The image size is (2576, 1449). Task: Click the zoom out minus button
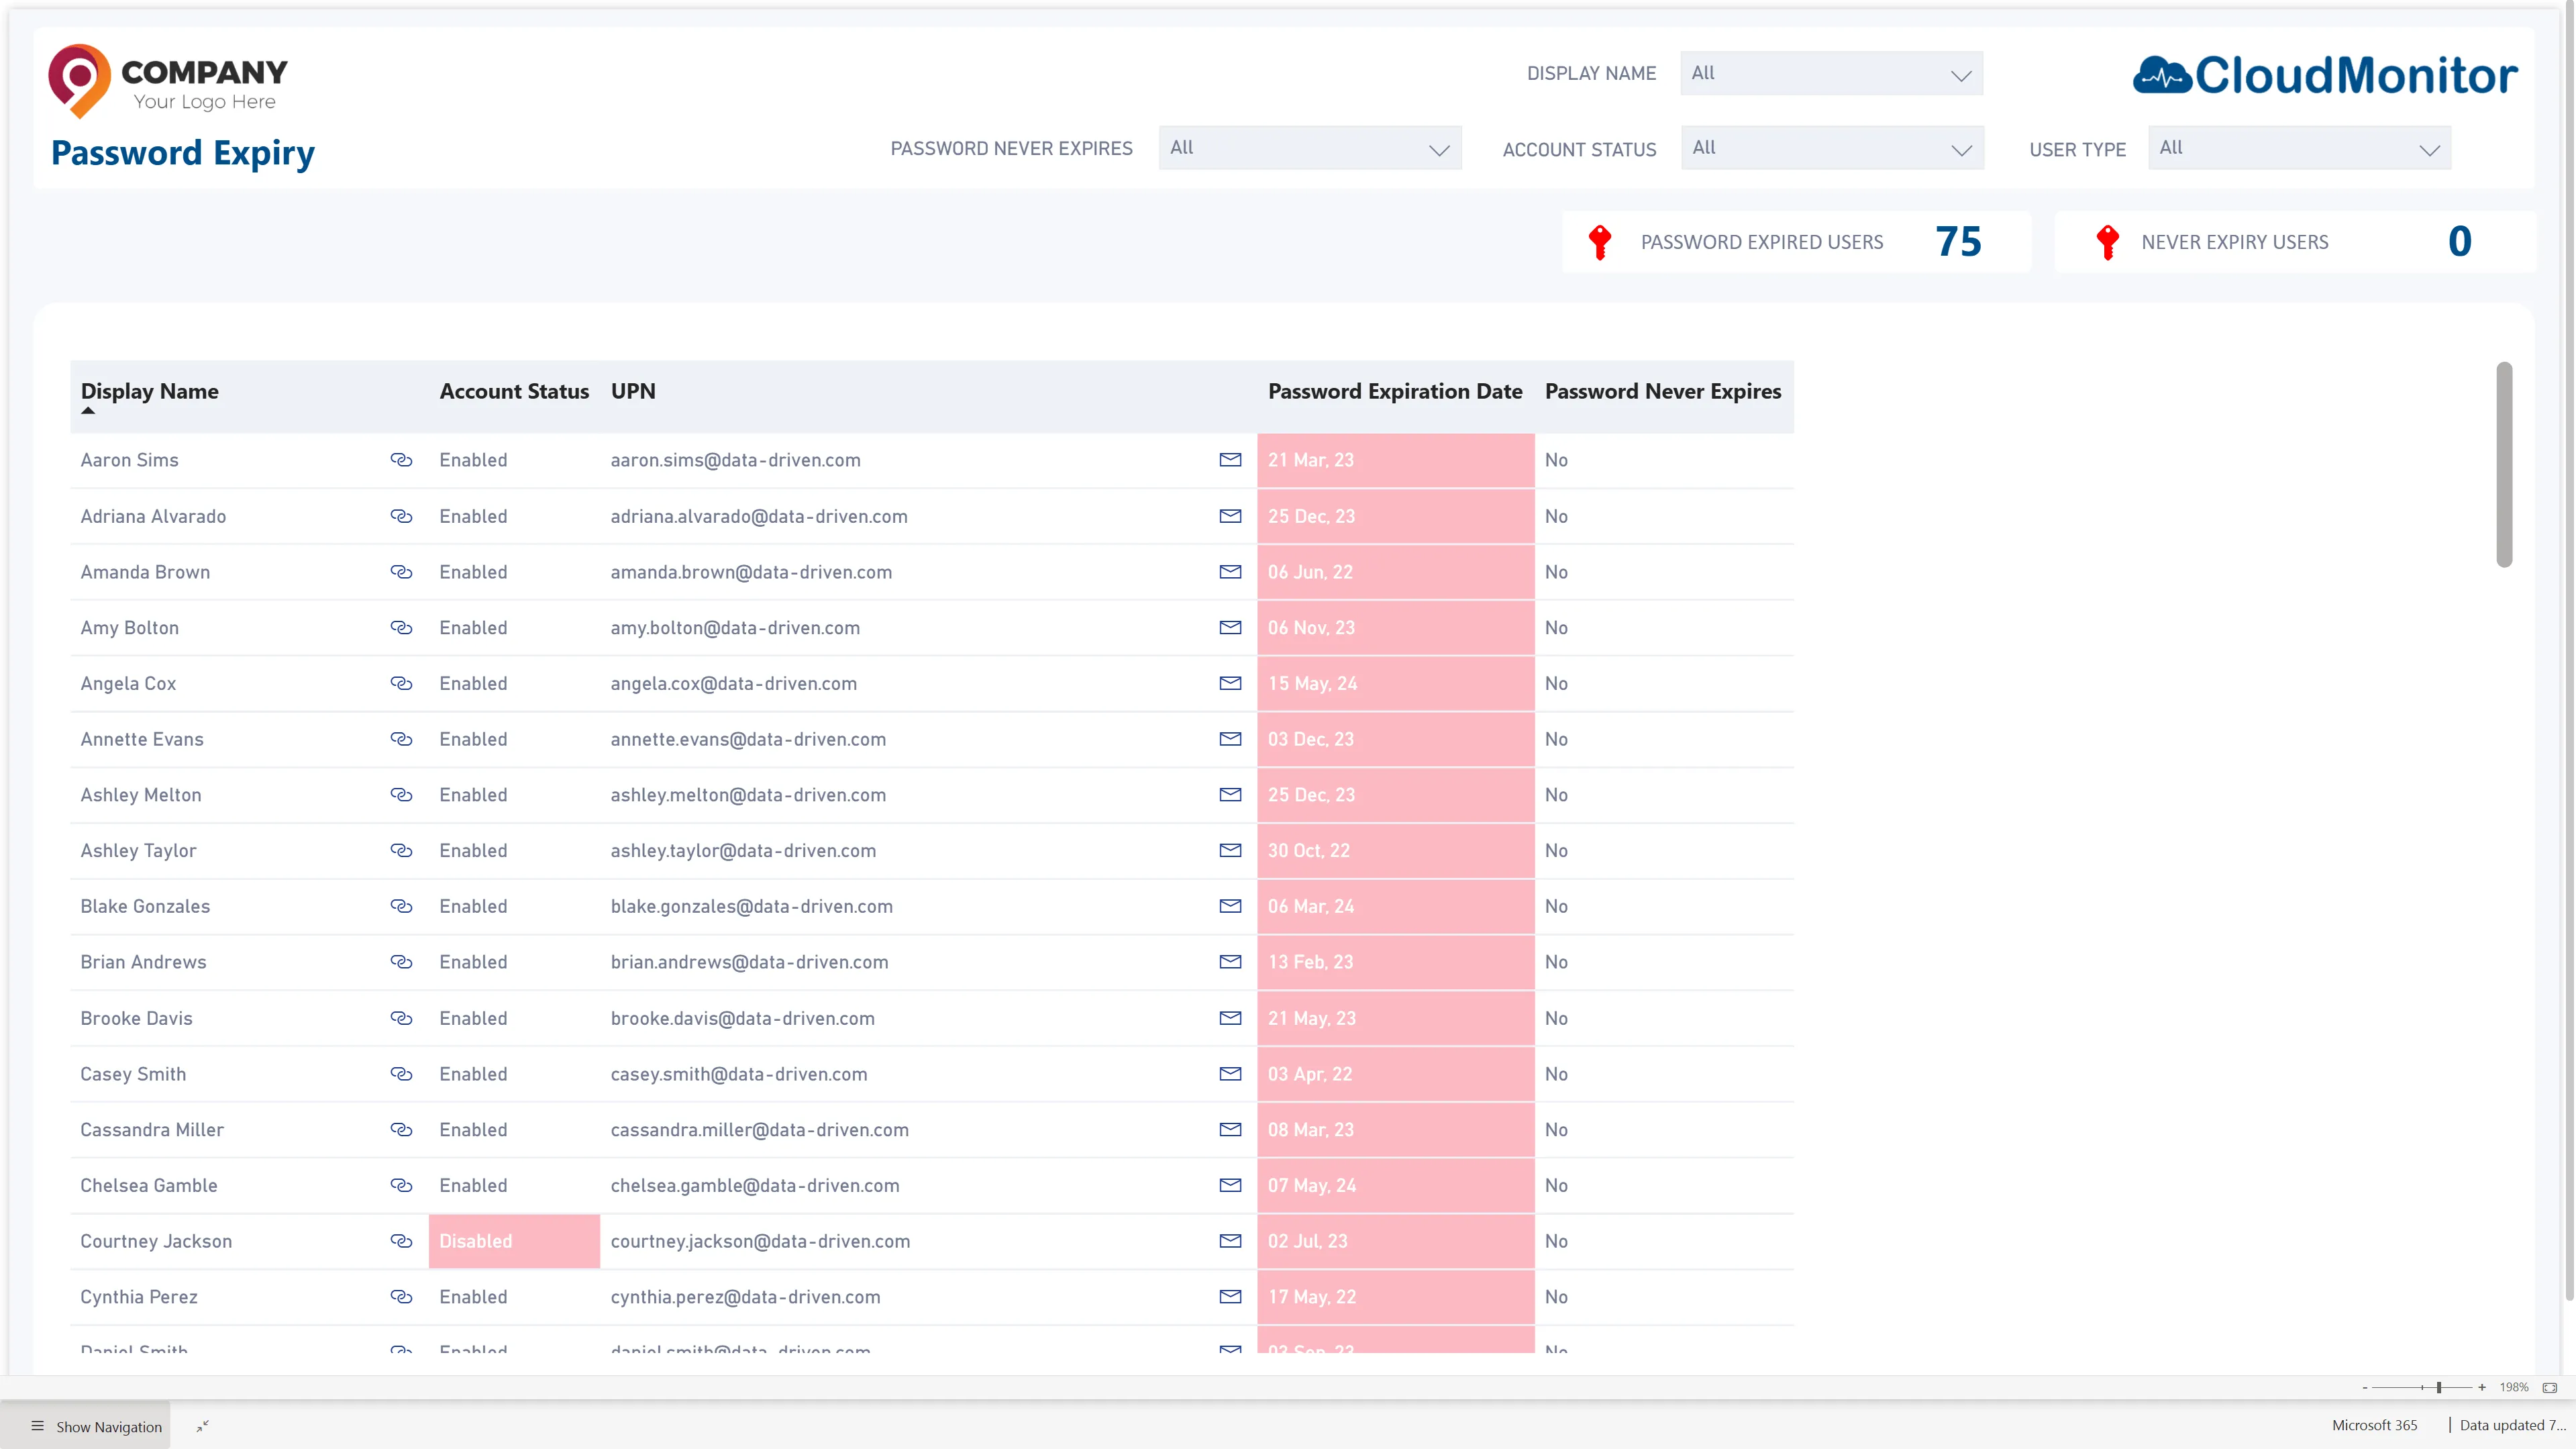click(2365, 1387)
